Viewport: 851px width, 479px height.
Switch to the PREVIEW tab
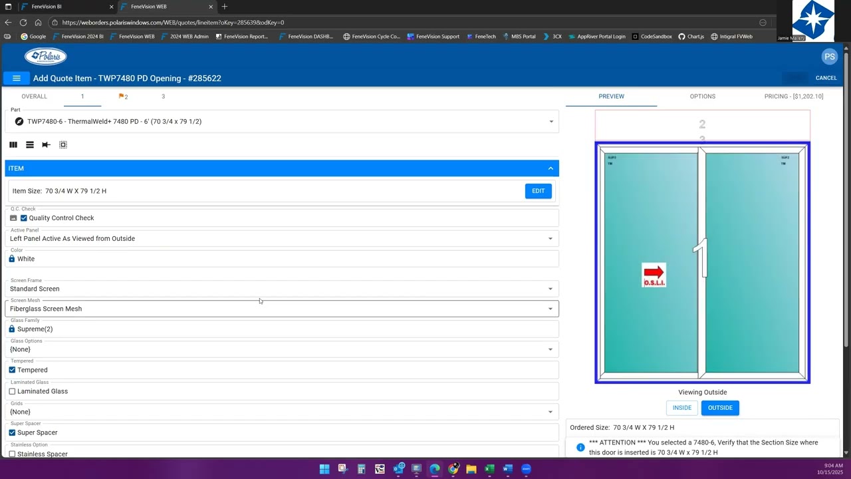(x=611, y=96)
